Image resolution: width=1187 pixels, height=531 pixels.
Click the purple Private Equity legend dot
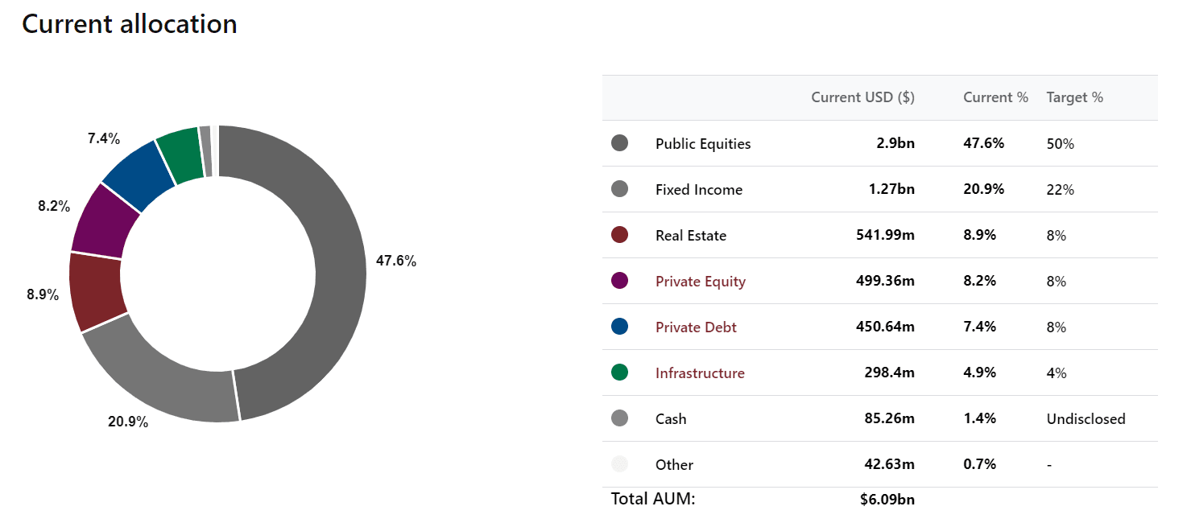point(620,281)
